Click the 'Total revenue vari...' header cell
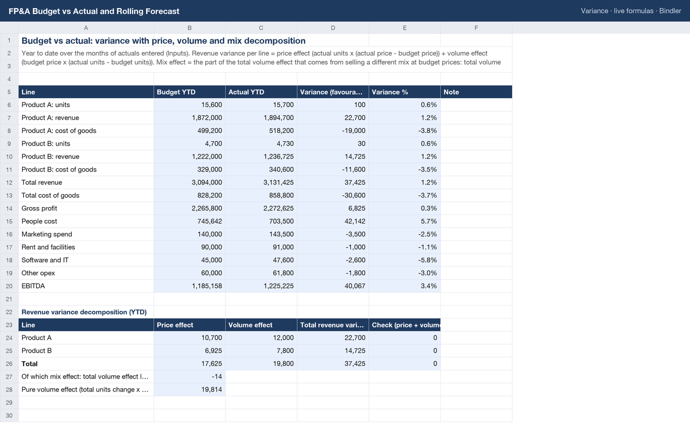The image size is (690, 426). [x=333, y=325]
